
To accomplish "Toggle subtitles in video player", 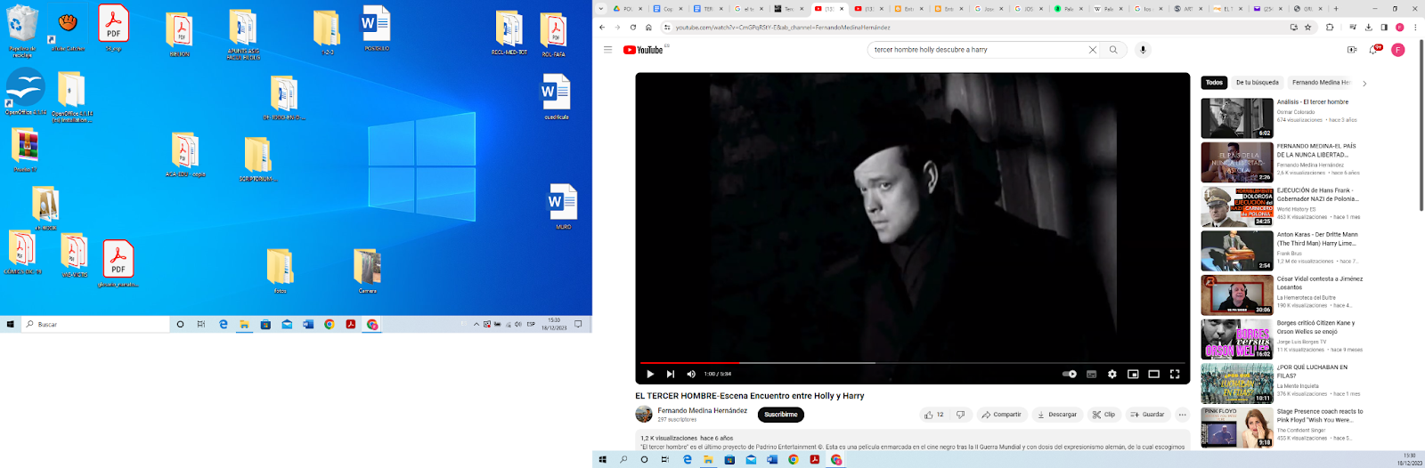I will pyautogui.click(x=1091, y=375).
